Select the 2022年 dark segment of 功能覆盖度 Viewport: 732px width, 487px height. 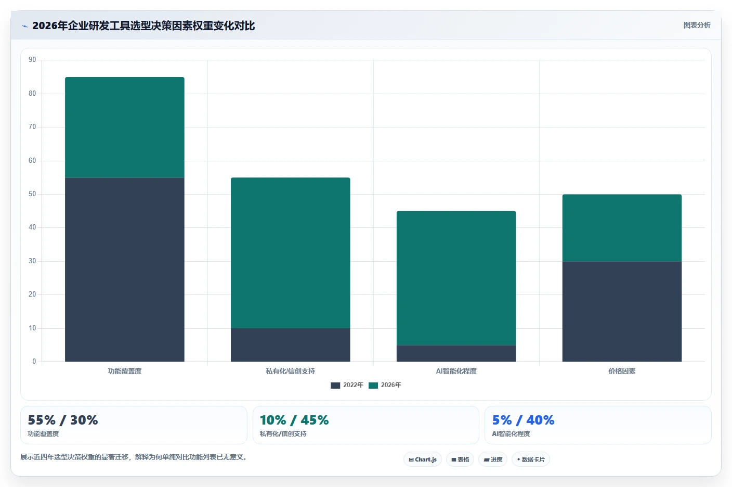pos(125,270)
